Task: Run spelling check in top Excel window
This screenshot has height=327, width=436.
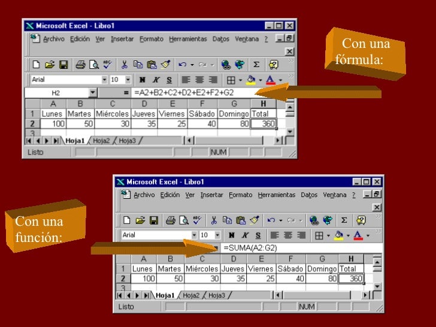Action: [107, 65]
